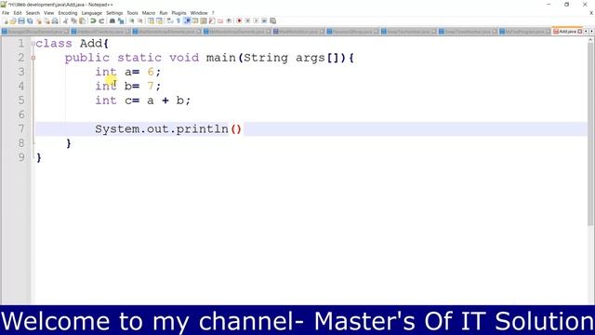Open the Language menu

(91, 13)
